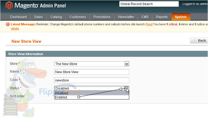Viewport: 208px width, 121px height.
Task: Open the Sales menu
Action: pyautogui.click(x=39, y=17)
